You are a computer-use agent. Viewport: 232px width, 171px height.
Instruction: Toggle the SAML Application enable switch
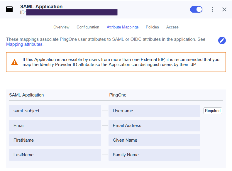click(x=196, y=9)
